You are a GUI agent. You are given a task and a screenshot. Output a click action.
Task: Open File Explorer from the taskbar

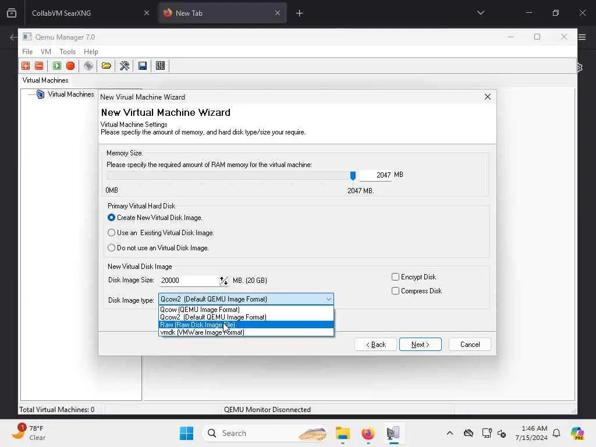point(342,433)
